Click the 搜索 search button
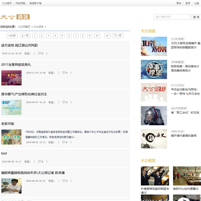The image size is (201, 201). 197,17
